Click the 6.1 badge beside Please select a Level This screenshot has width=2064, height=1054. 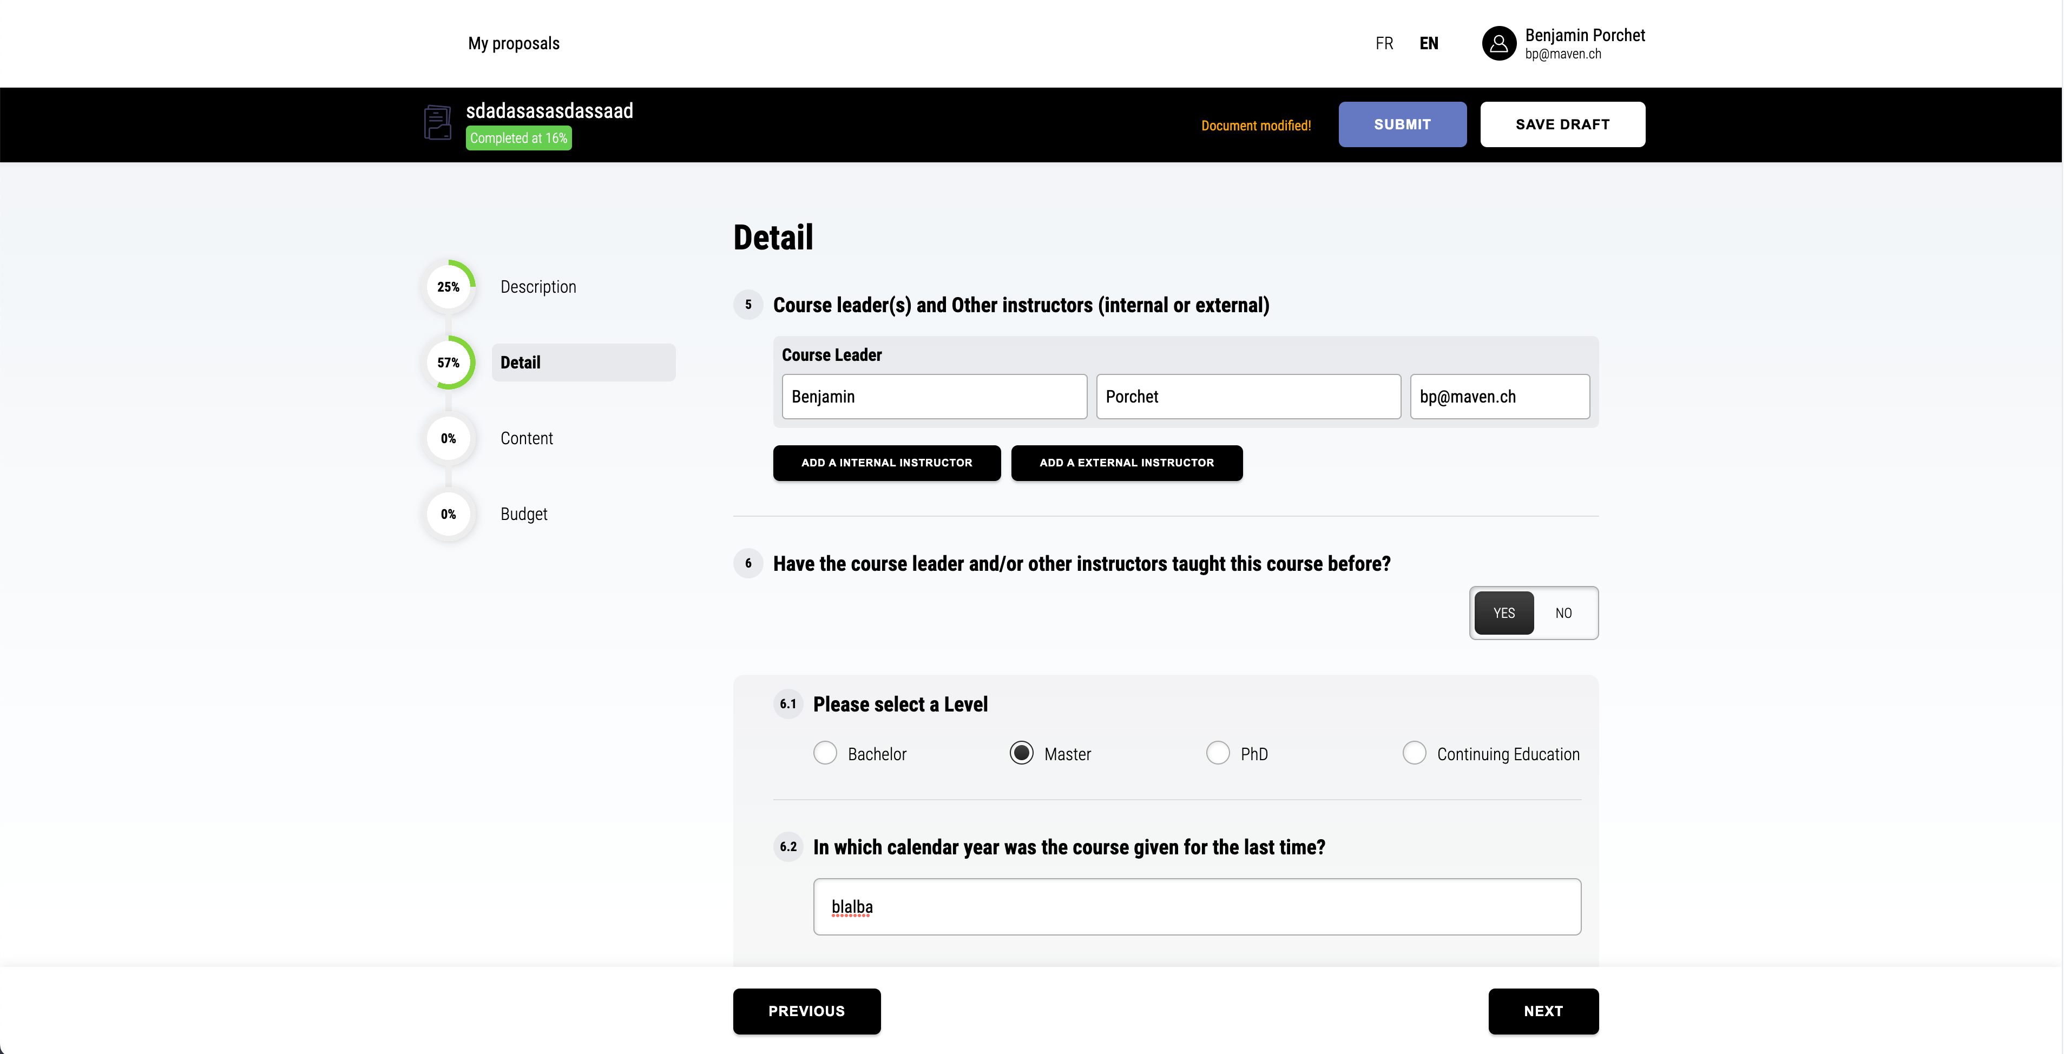(788, 704)
